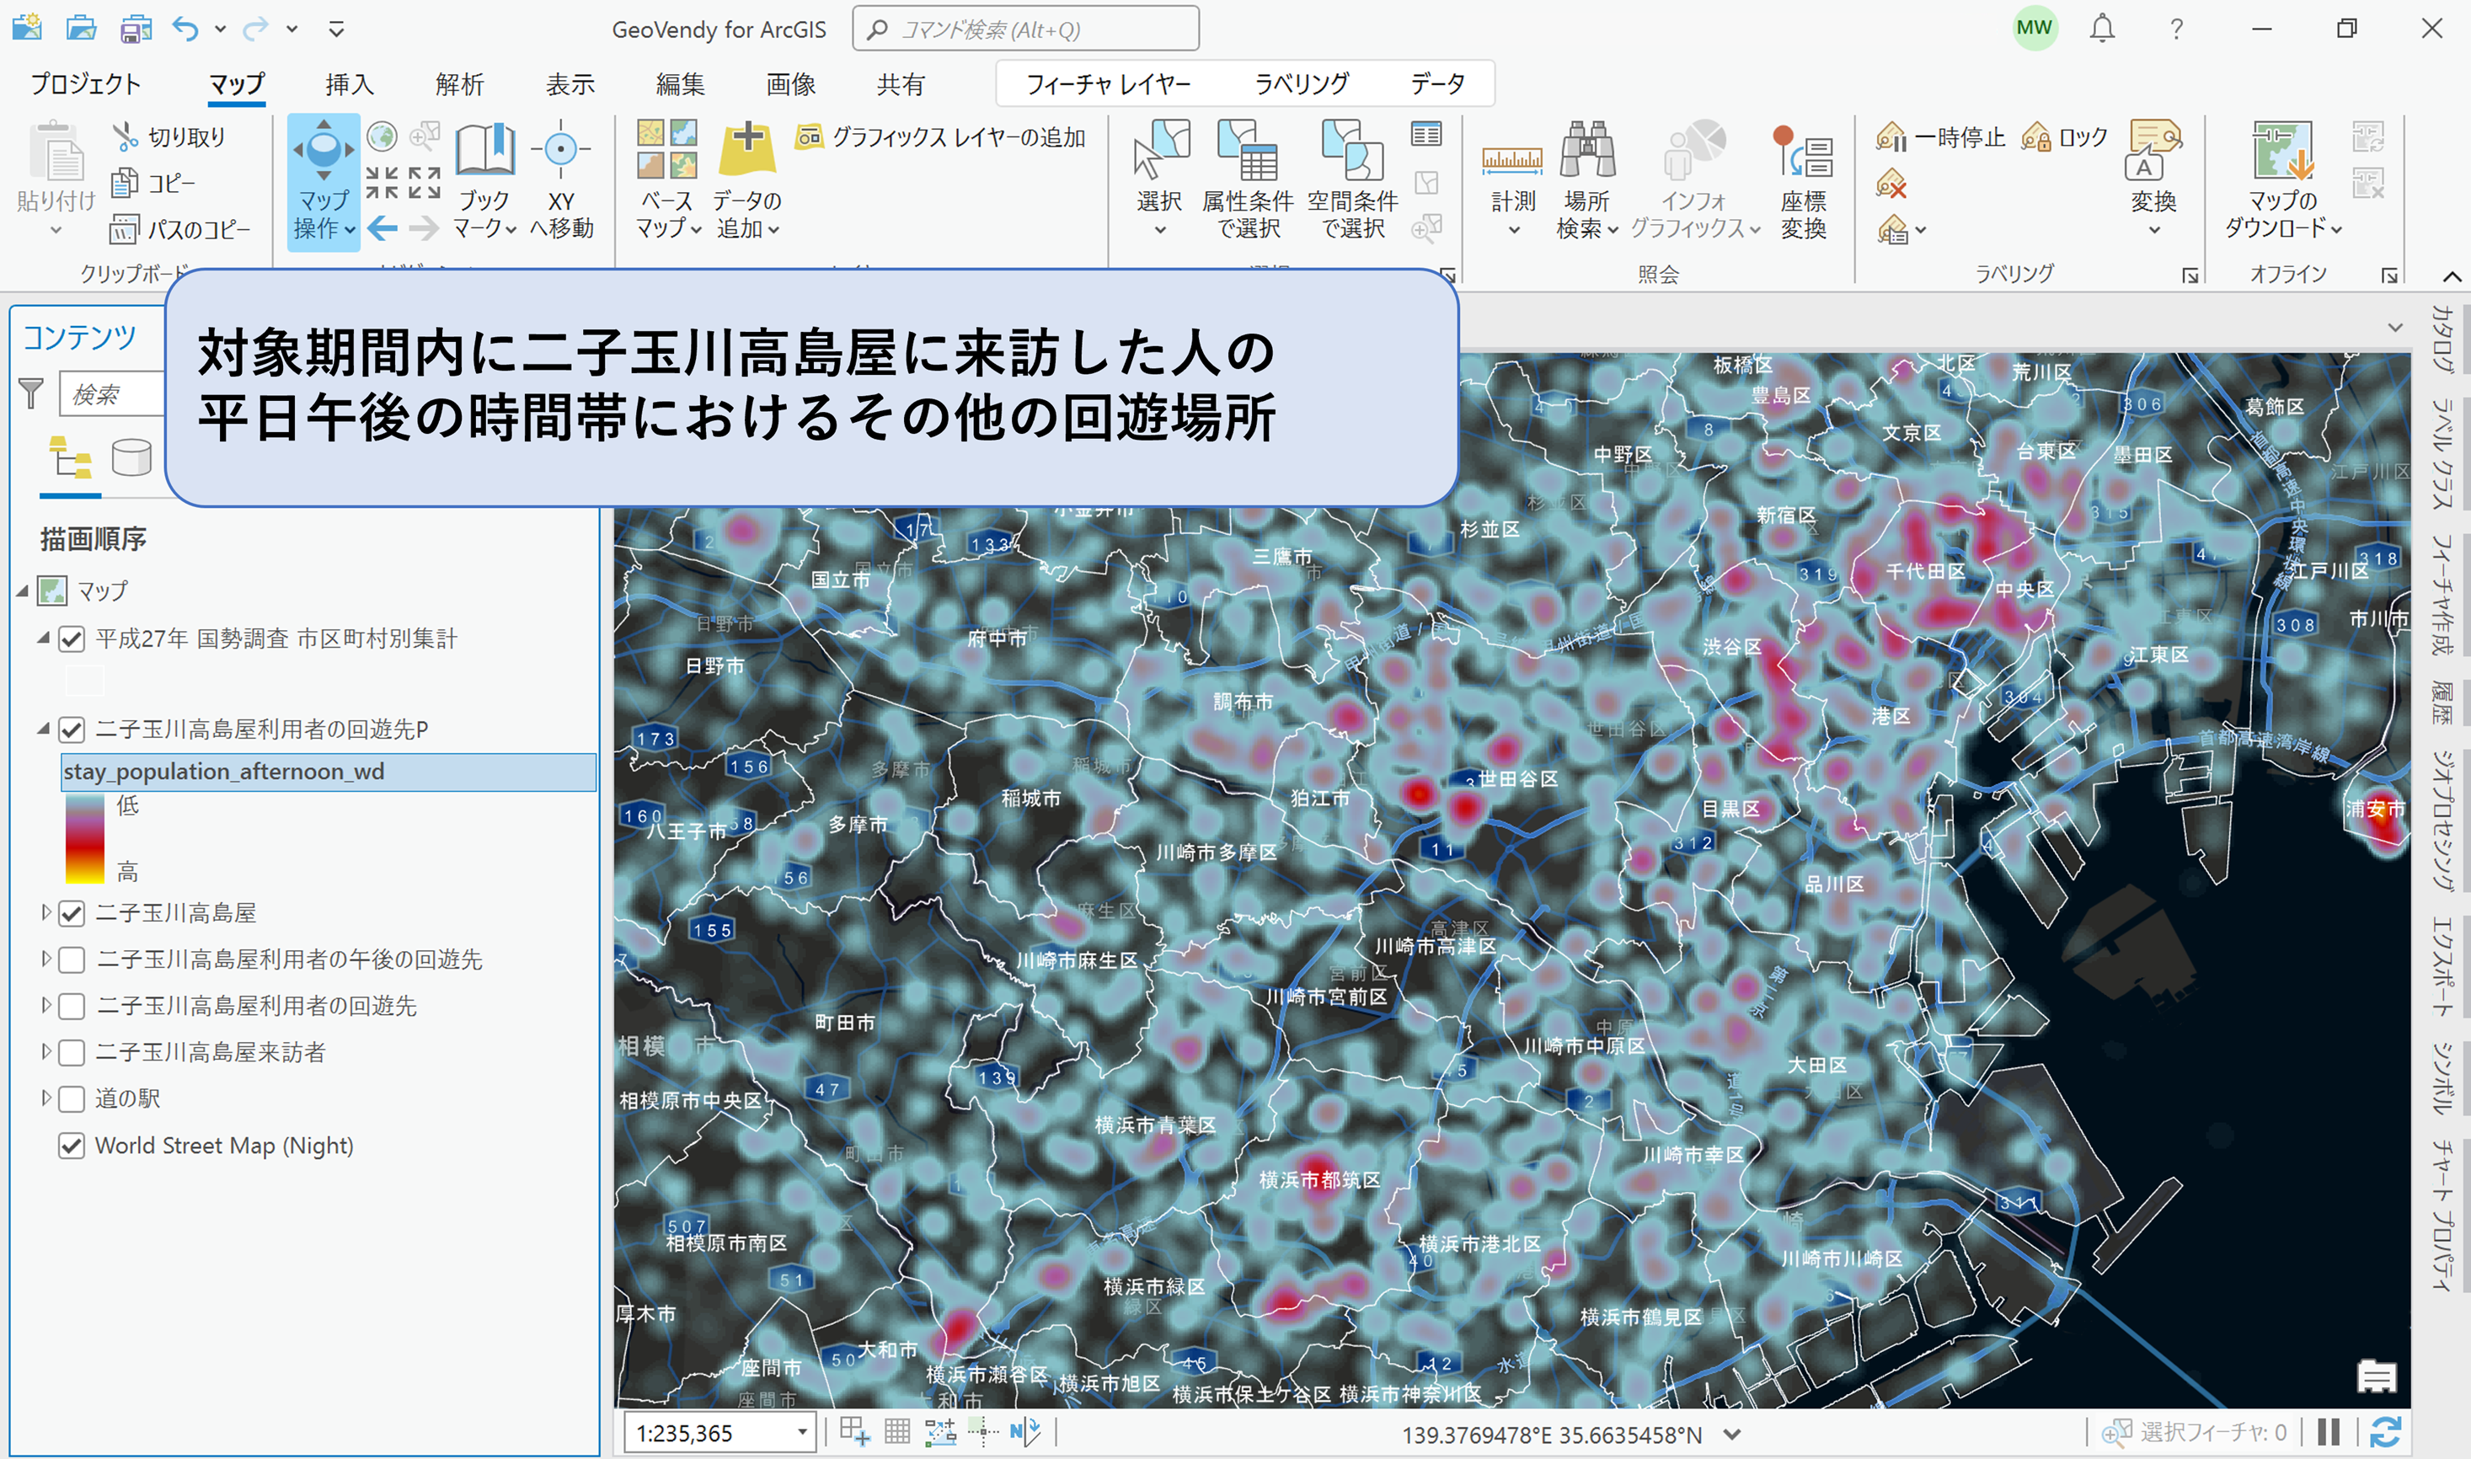Enable the 道の駅 layer checkbox
The height and width of the screenshot is (1459, 2471).
point(71,1098)
